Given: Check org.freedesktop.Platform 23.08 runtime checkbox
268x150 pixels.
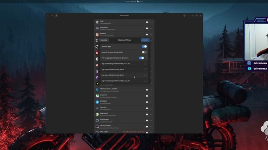Looking at the screenshot, I should [x=145, y=64].
